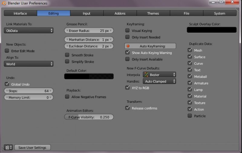This screenshot has width=242, height=153.
Task: Toggle Text duplicate data checkbox
Action: (190, 70)
